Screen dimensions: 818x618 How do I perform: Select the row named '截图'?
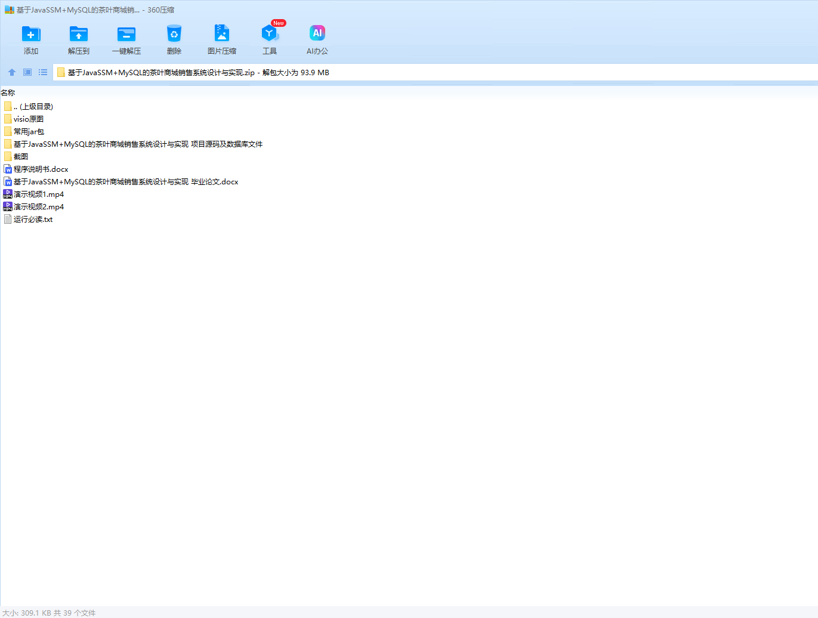tap(21, 156)
